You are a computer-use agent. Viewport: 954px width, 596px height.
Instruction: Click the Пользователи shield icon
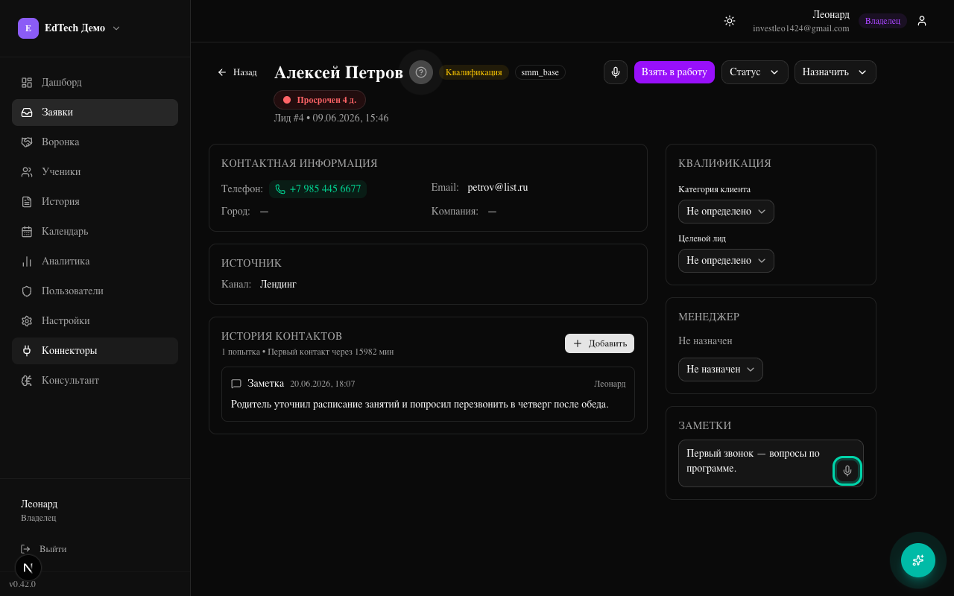click(27, 291)
